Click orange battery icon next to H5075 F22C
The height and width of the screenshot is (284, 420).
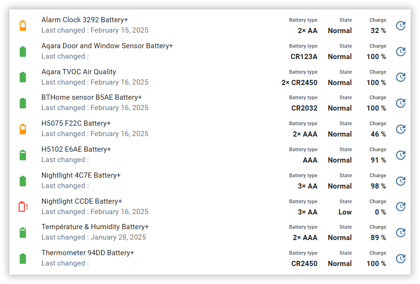click(x=23, y=129)
